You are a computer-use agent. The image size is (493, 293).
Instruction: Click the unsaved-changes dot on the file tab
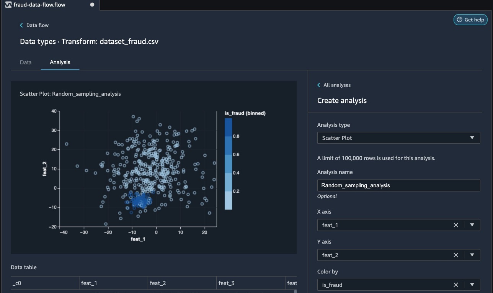point(92,5)
